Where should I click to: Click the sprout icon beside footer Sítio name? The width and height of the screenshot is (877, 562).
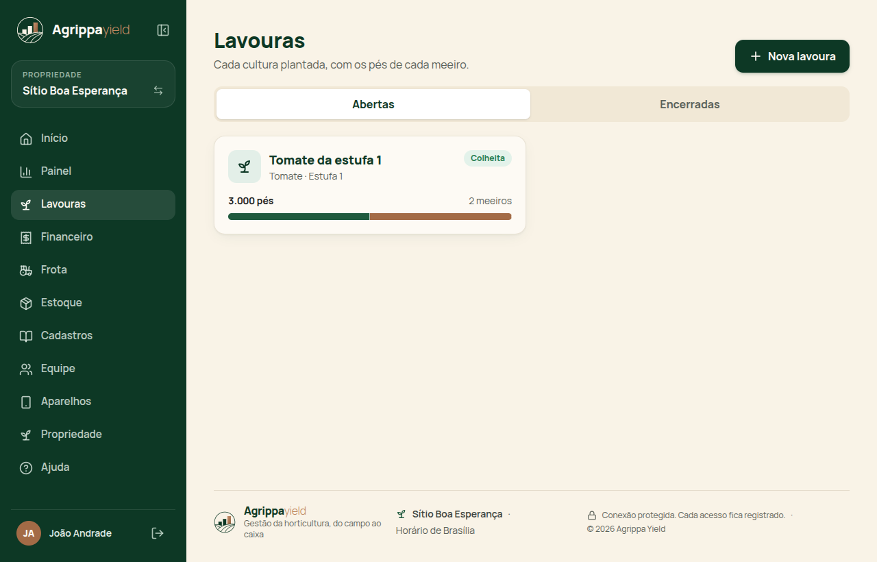coord(402,514)
